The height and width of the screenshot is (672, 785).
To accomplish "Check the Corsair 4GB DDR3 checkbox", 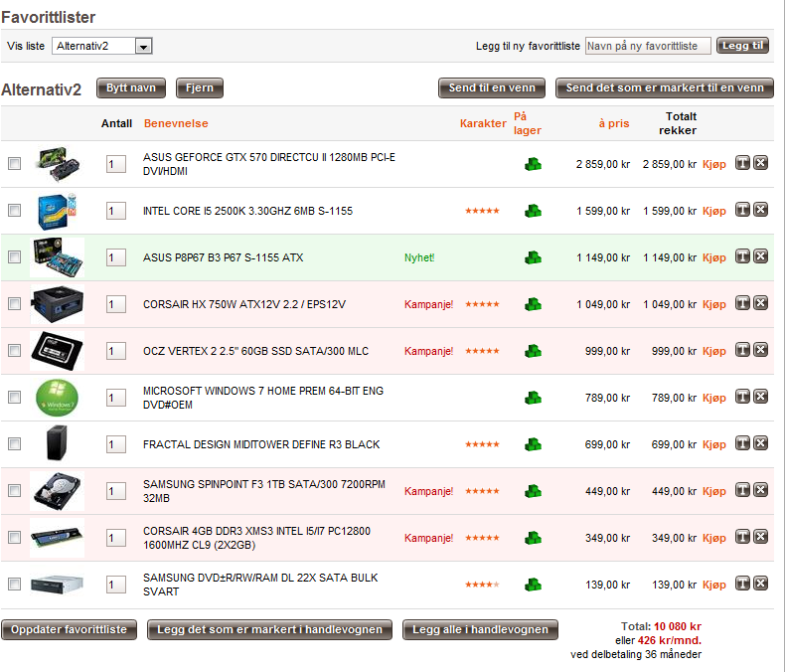I will click(15, 538).
